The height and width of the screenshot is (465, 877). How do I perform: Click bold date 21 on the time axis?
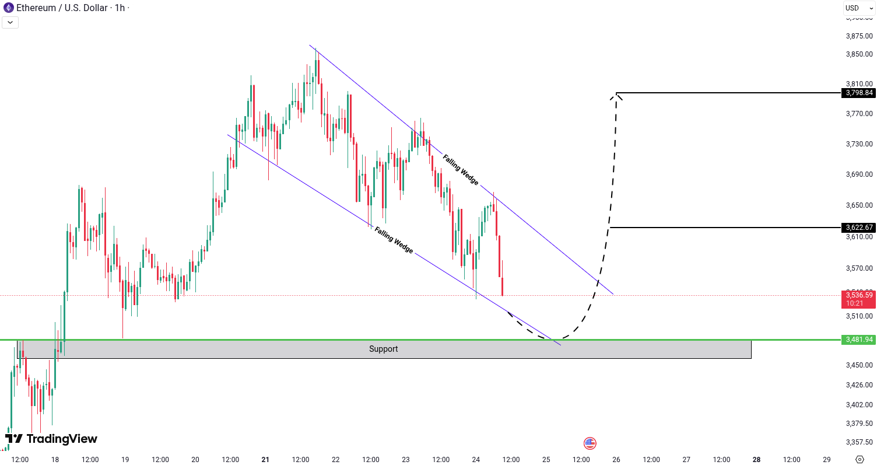(x=265, y=460)
